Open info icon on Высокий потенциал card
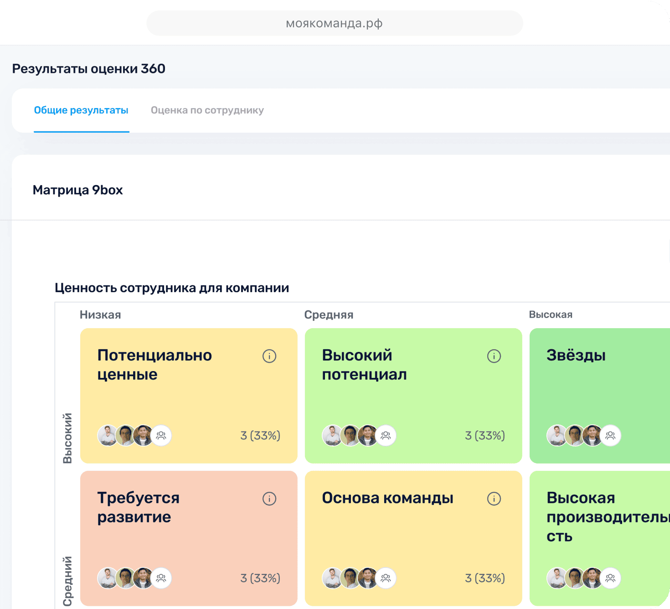Image resolution: width=670 pixels, height=609 pixels. pyautogui.click(x=494, y=356)
